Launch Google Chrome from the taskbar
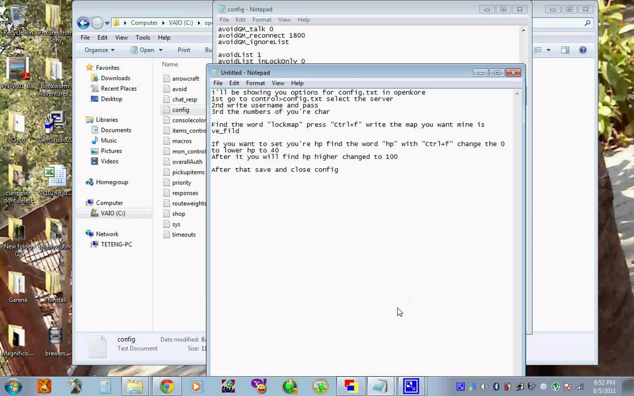The image size is (634, 396). [166, 386]
